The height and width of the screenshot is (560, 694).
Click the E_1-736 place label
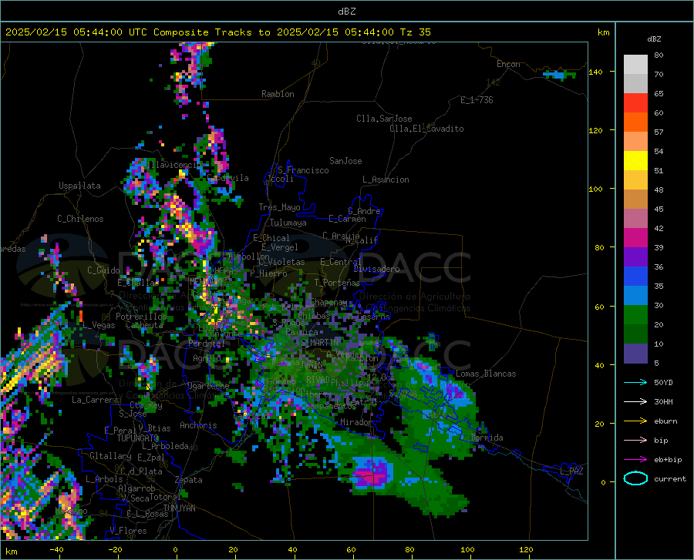(477, 100)
